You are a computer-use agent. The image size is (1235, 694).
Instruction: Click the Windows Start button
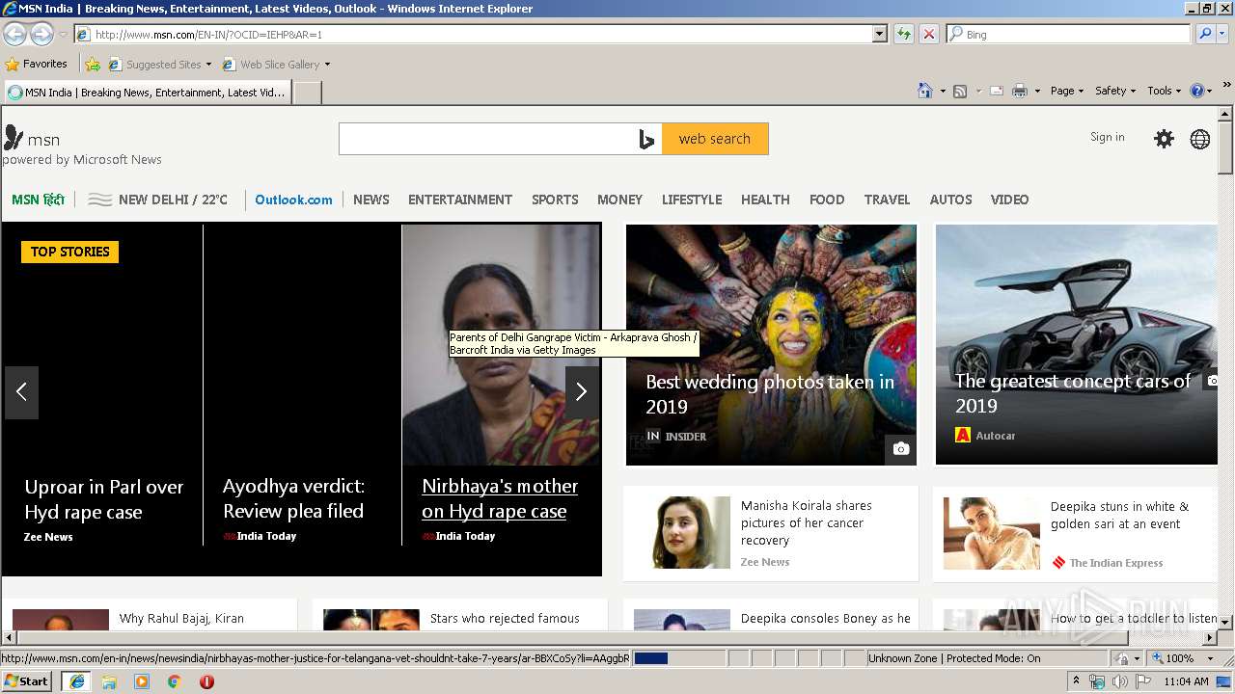[x=27, y=681]
